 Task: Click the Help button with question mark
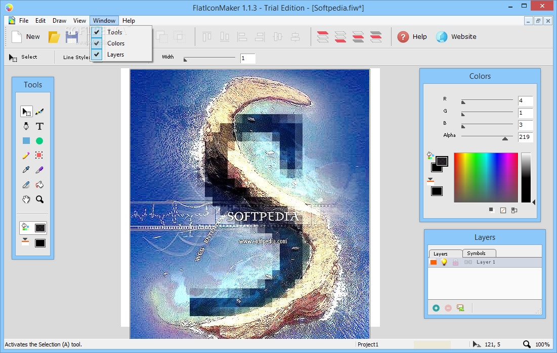click(x=412, y=36)
